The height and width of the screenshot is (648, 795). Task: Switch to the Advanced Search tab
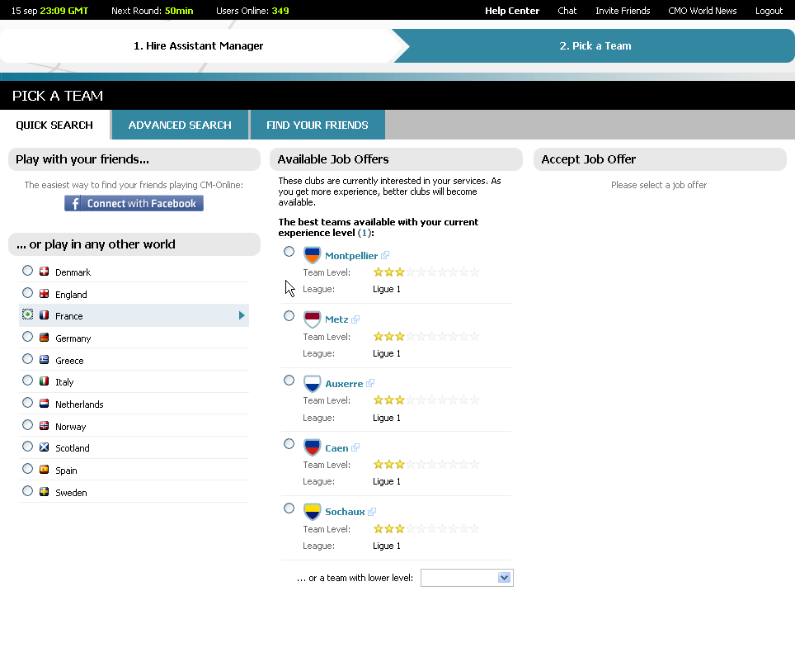pos(180,124)
